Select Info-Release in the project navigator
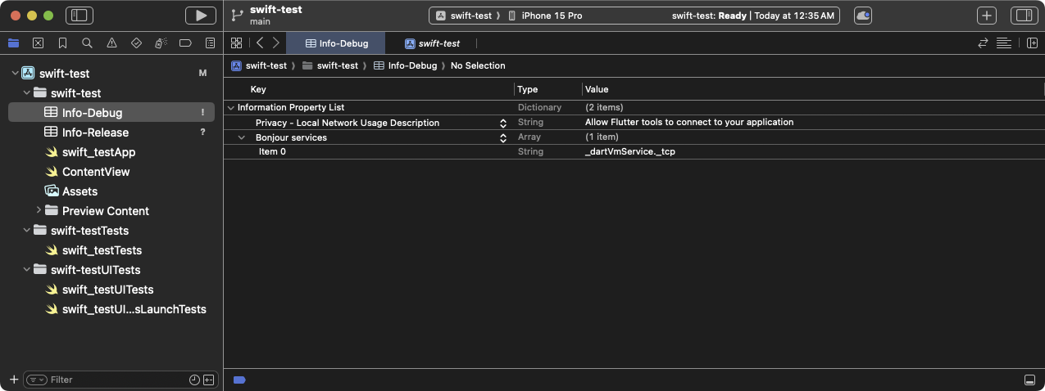The image size is (1045, 391). pos(95,133)
